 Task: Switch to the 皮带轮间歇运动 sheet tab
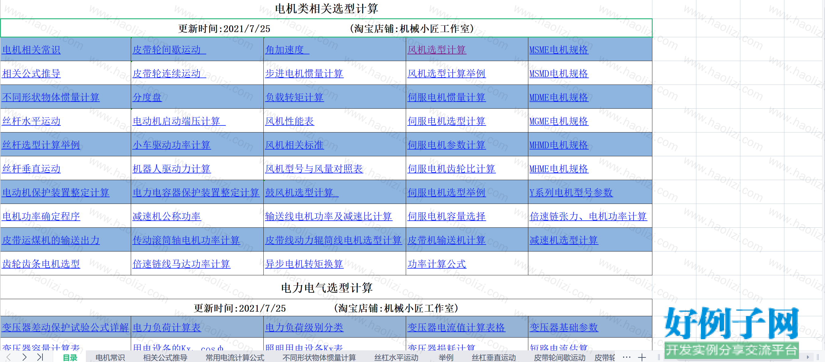559,357
